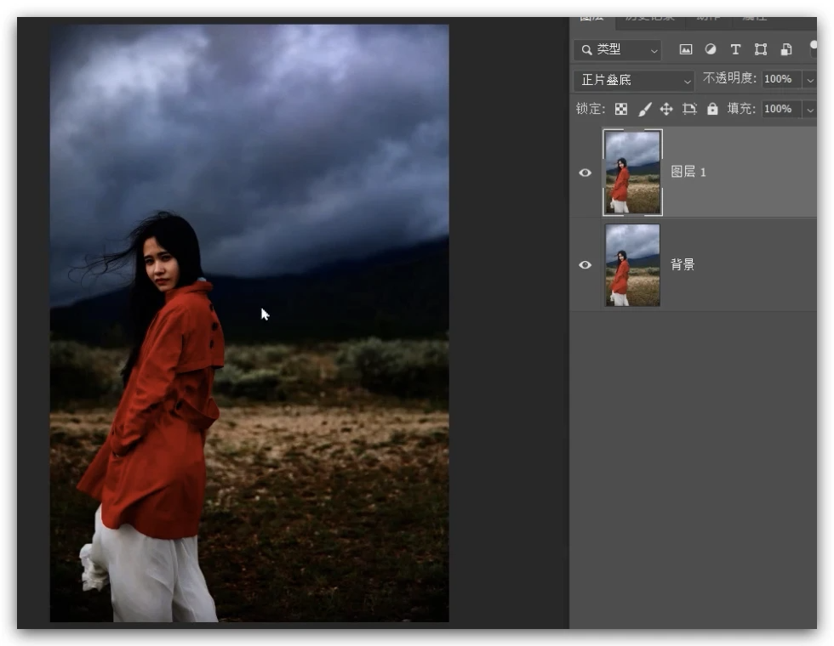Toggle the layer filtering switch

pyautogui.click(x=813, y=50)
